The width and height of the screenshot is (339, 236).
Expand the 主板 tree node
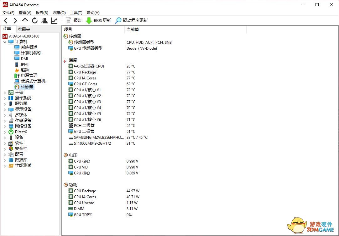[5, 93]
